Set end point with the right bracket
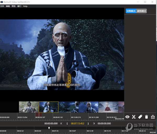Image resolution: width=157 pixels, height=134 pixels. click(x=88, y=123)
